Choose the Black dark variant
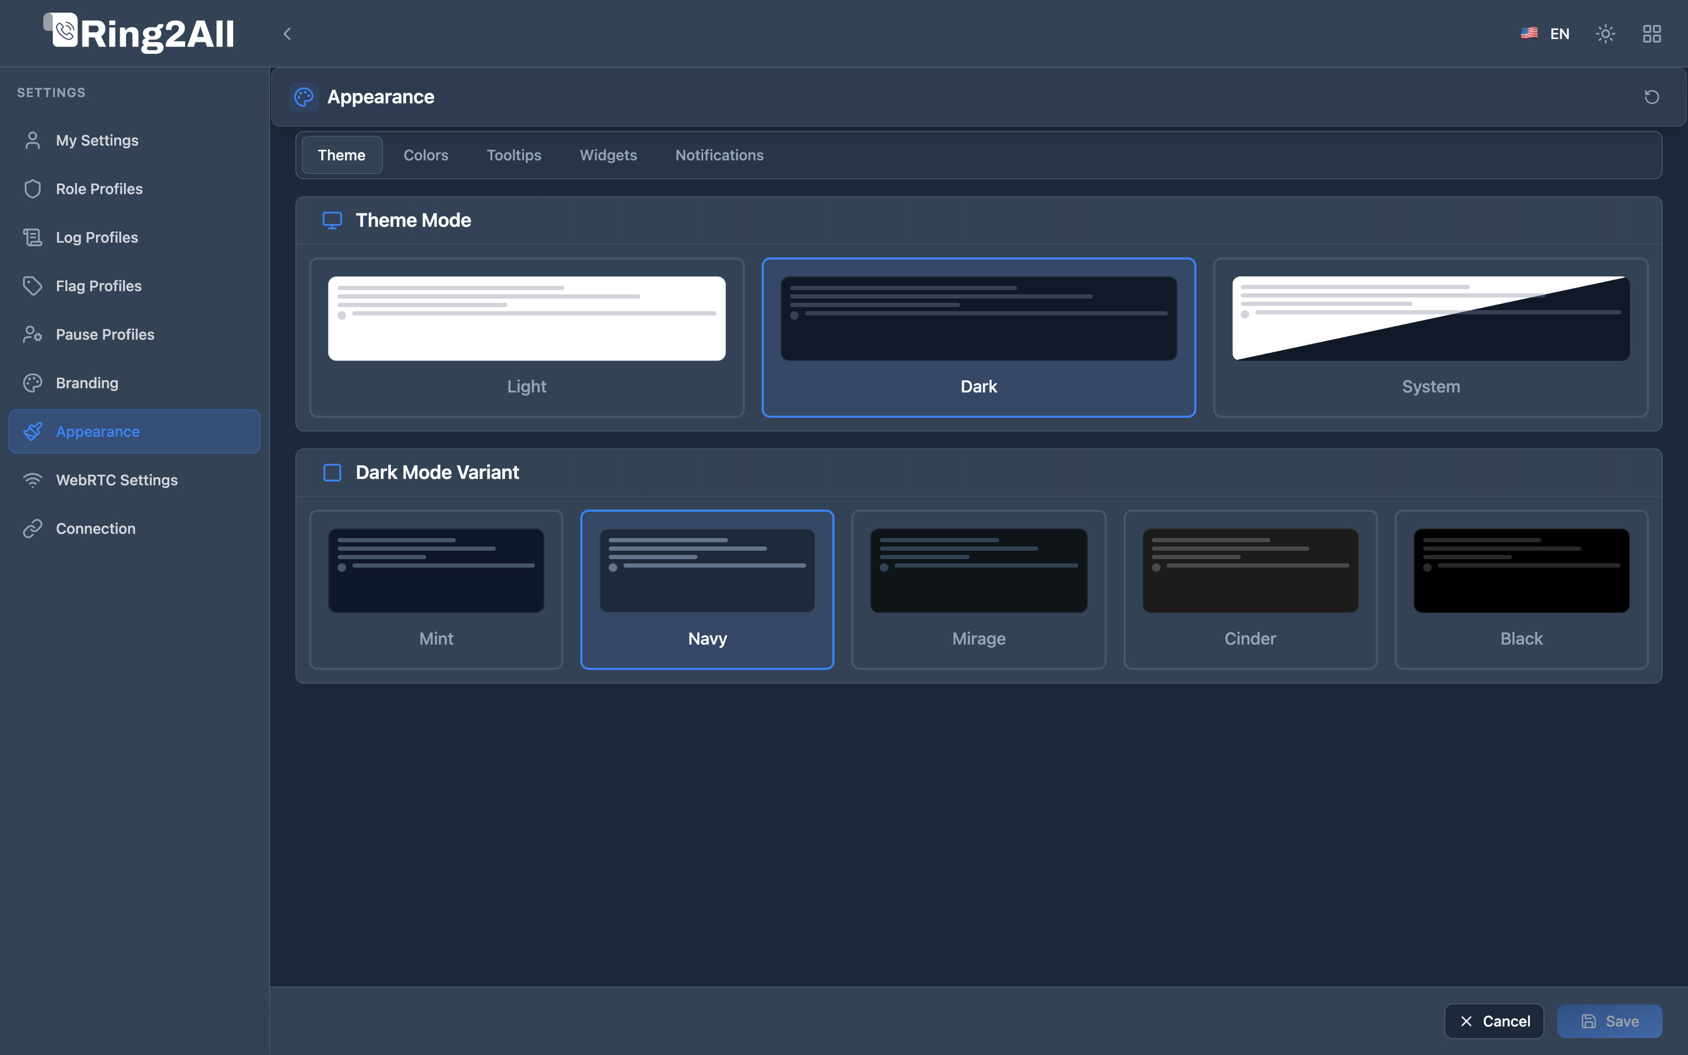This screenshot has height=1055, width=1688. click(1521, 590)
